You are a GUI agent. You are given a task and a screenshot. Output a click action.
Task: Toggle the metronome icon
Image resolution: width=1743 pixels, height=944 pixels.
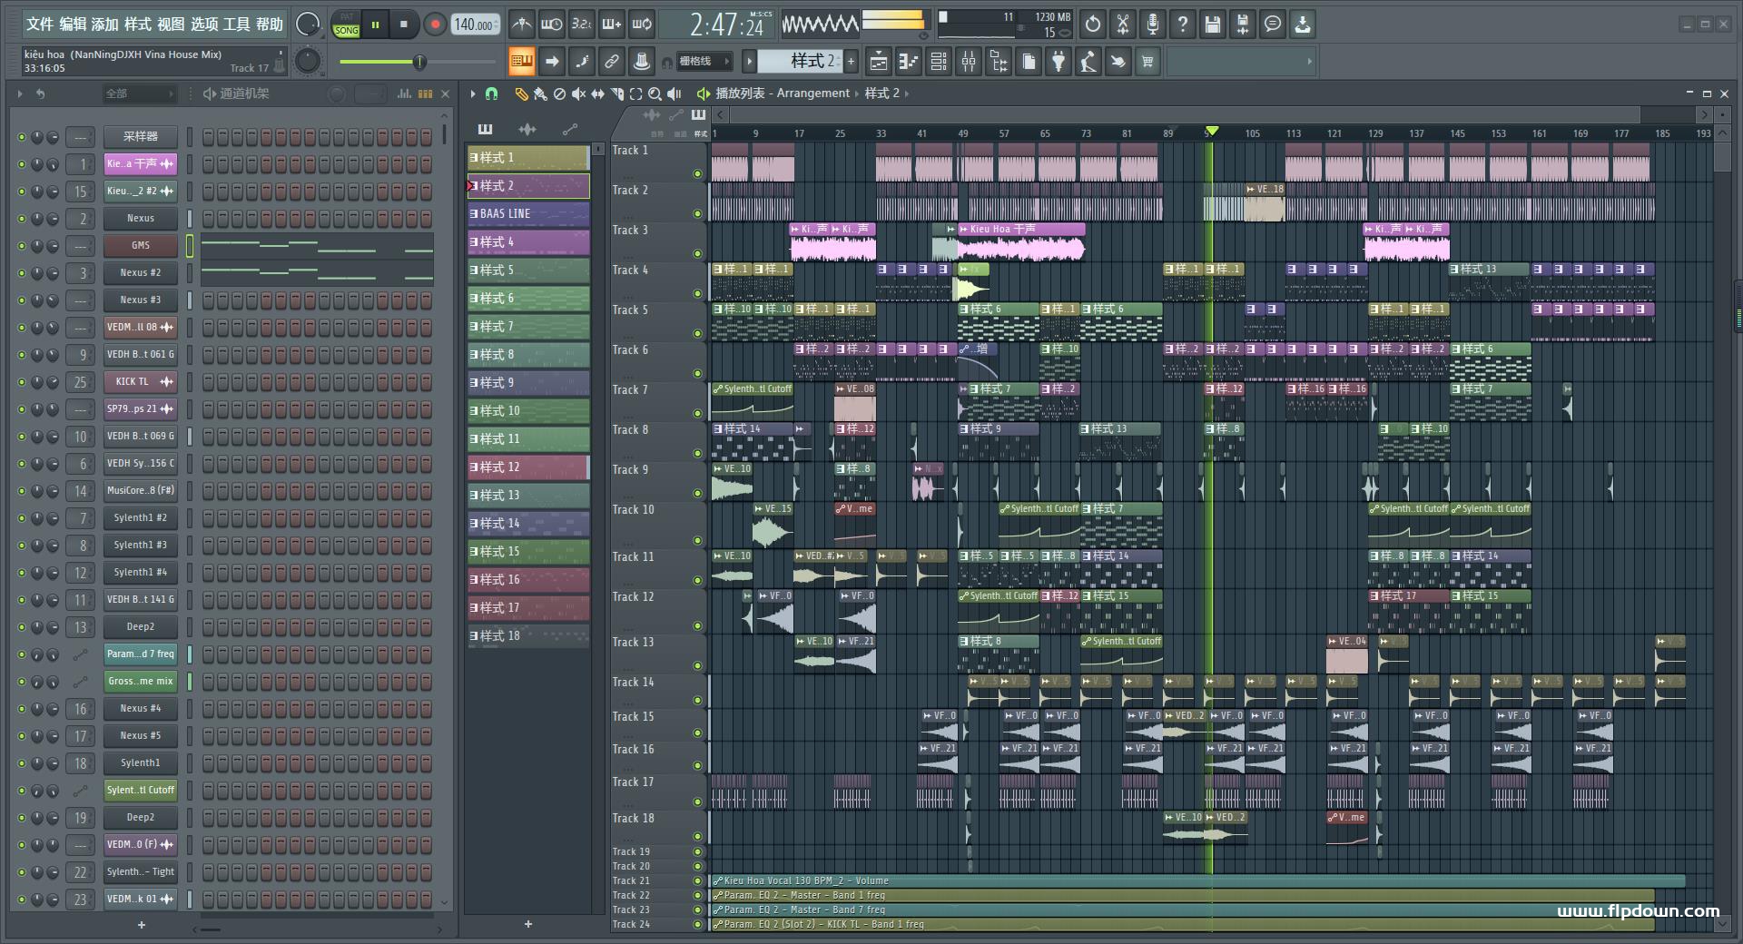521,25
